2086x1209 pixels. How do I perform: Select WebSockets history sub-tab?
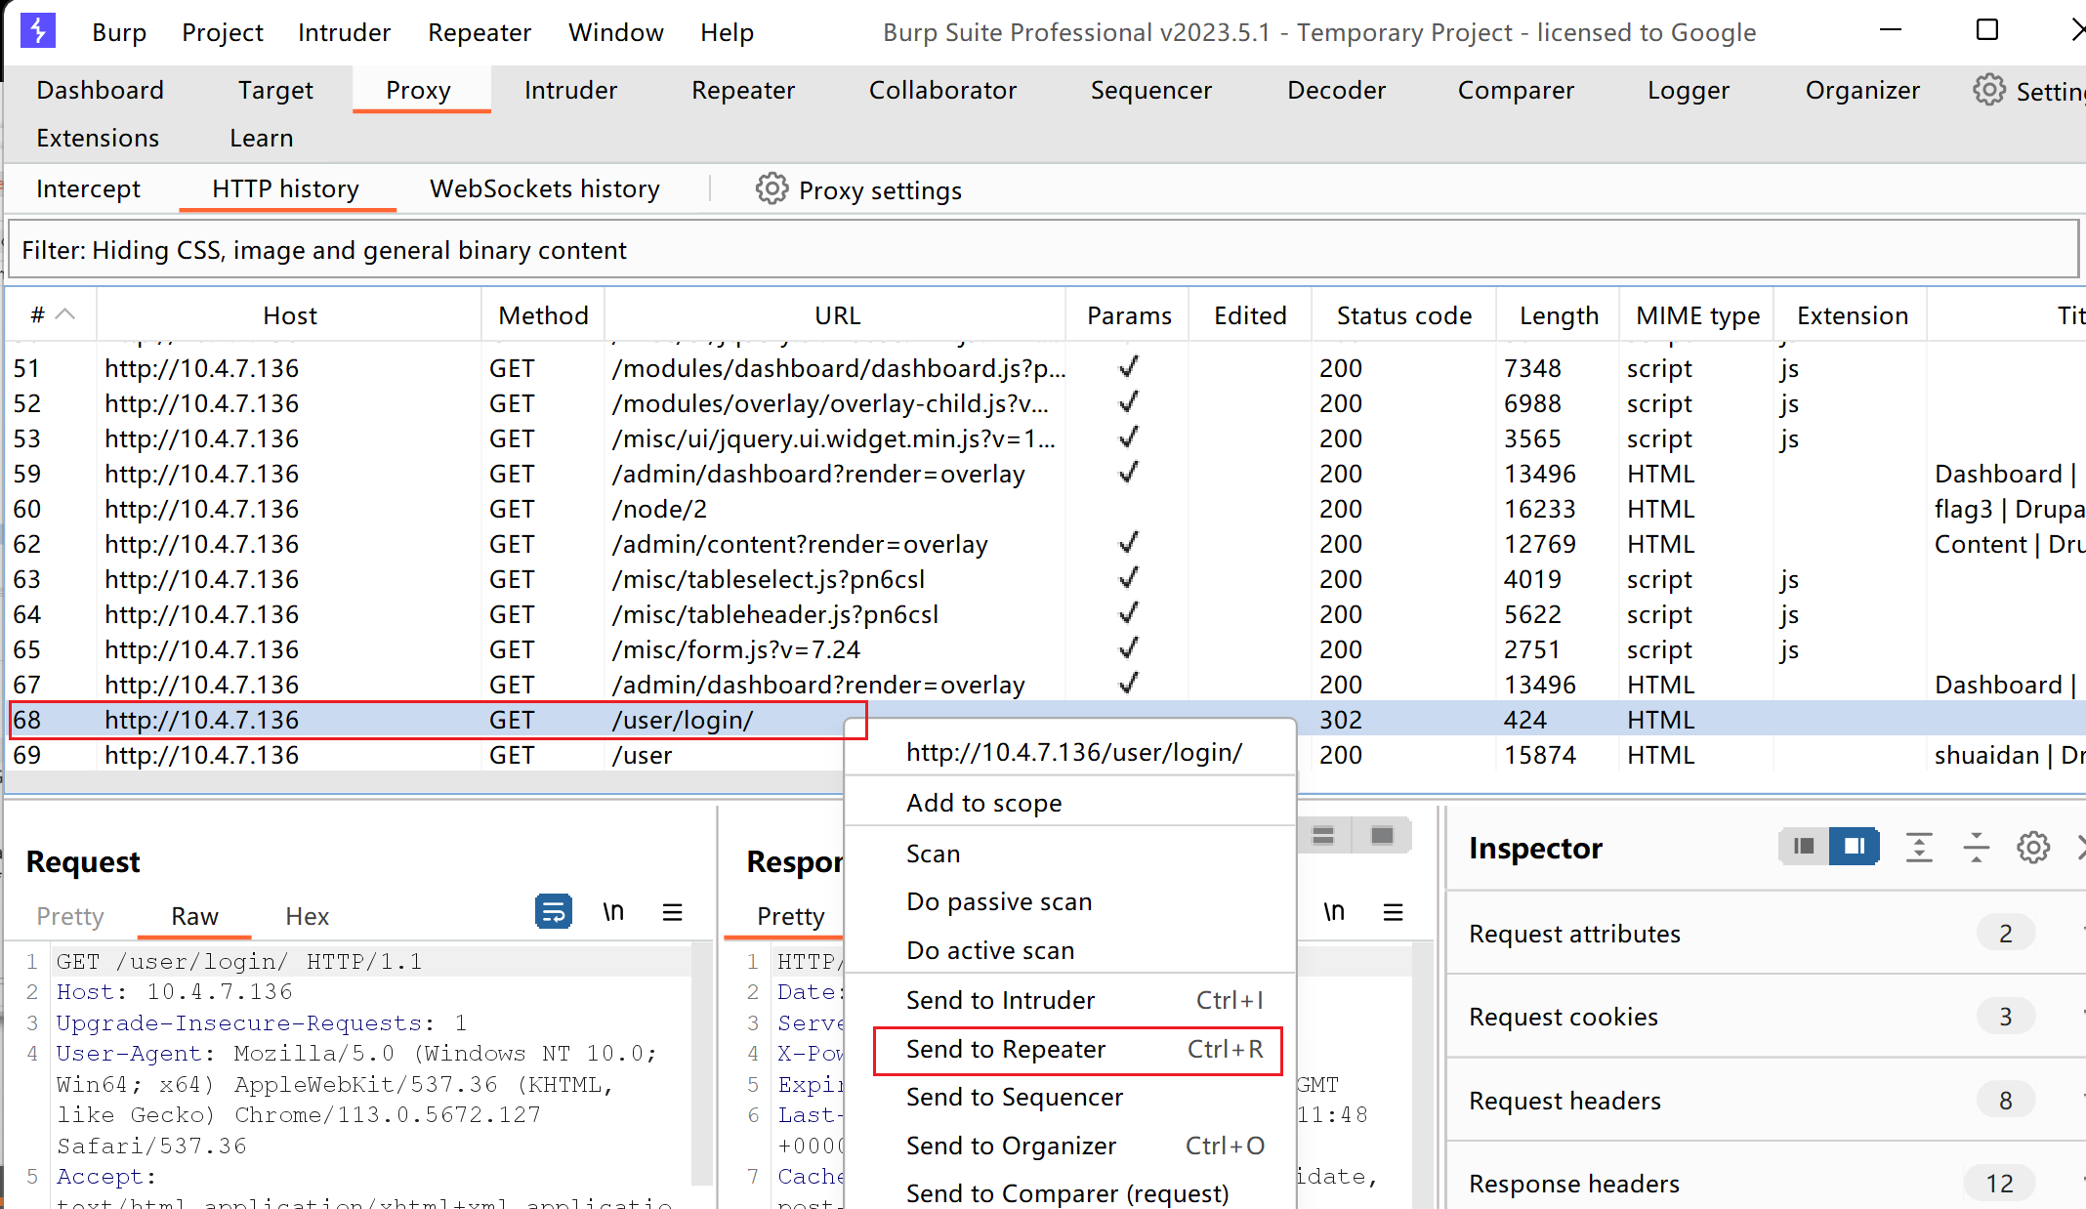click(545, 188)
